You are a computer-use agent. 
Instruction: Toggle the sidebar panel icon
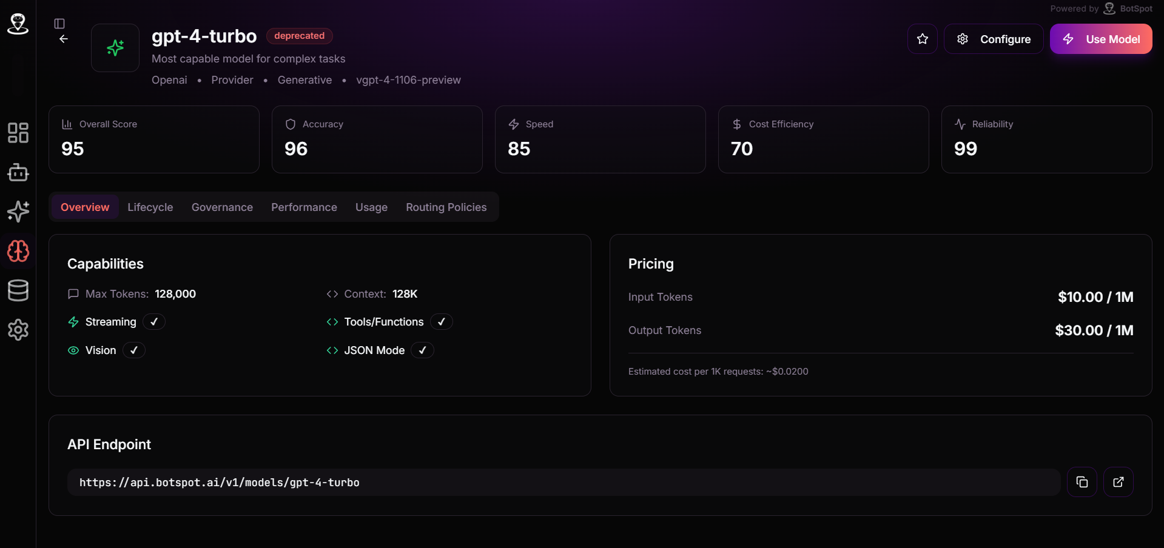point(59,24)
